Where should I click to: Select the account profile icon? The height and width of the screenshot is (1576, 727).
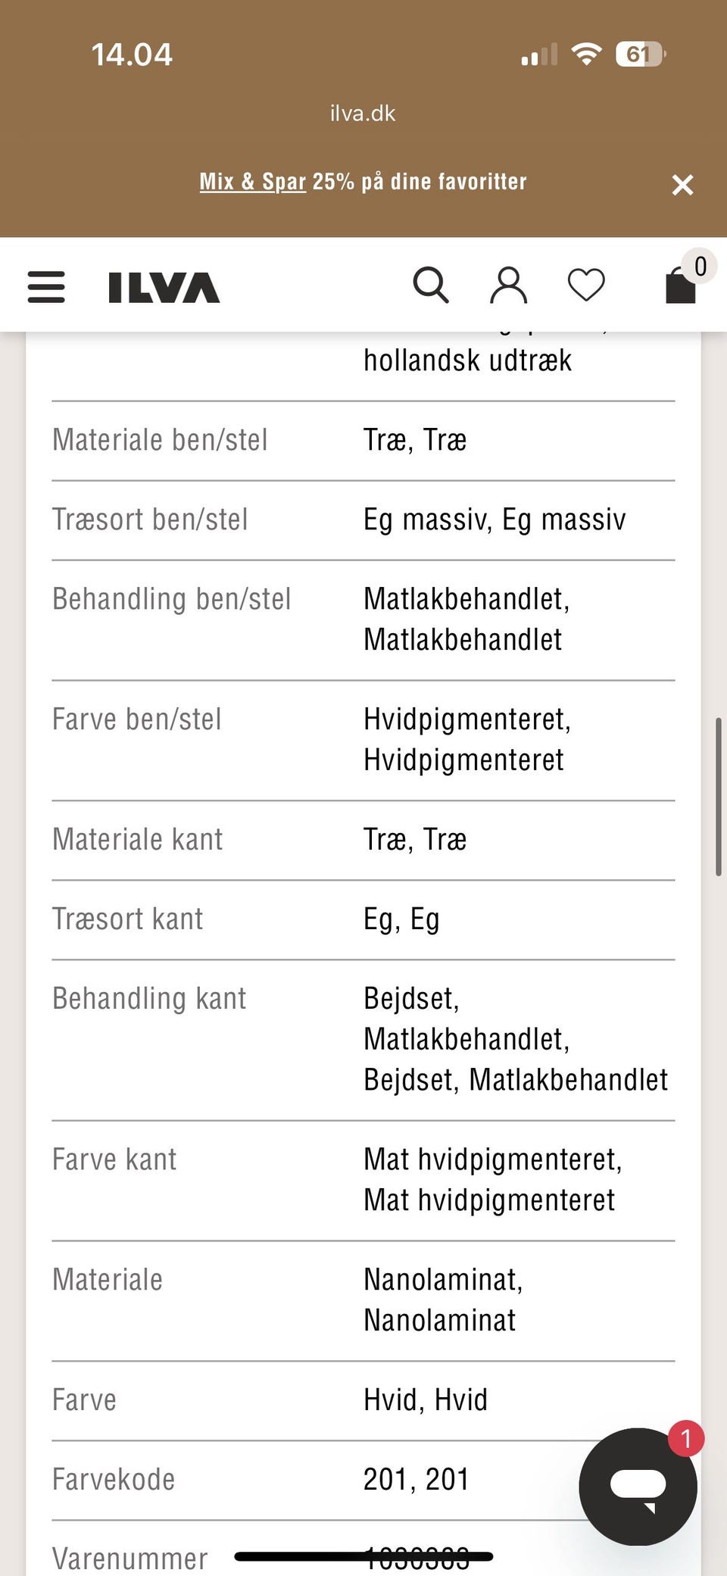[x=508, y=285]
